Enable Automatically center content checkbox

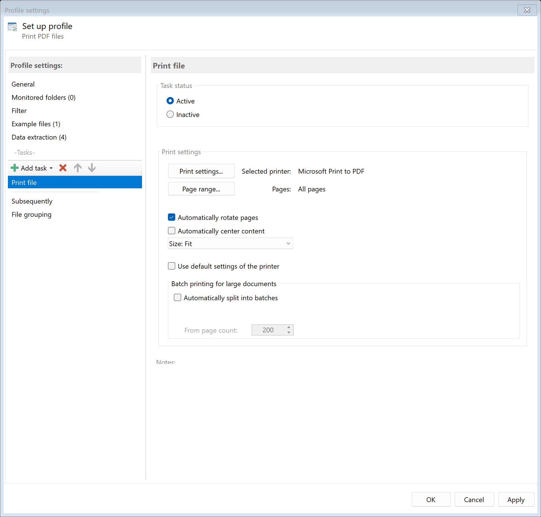[172, 231]
